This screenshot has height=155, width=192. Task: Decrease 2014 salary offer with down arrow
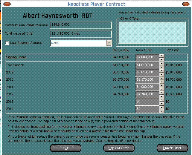pyautogui.click(x=161, y=111)
